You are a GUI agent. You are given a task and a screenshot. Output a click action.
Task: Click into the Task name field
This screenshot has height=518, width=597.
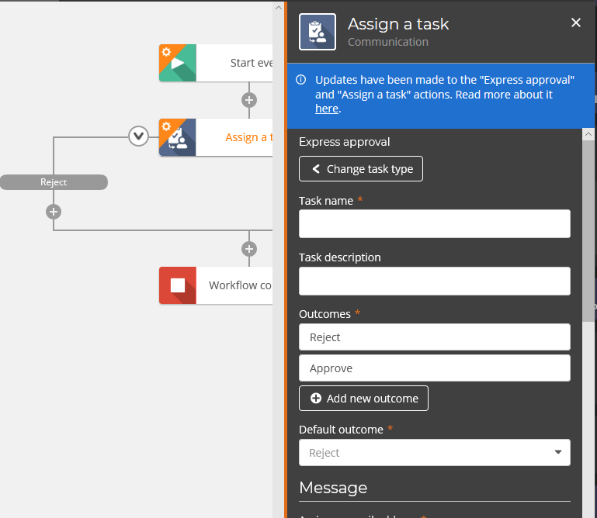[x=435, y=224]
